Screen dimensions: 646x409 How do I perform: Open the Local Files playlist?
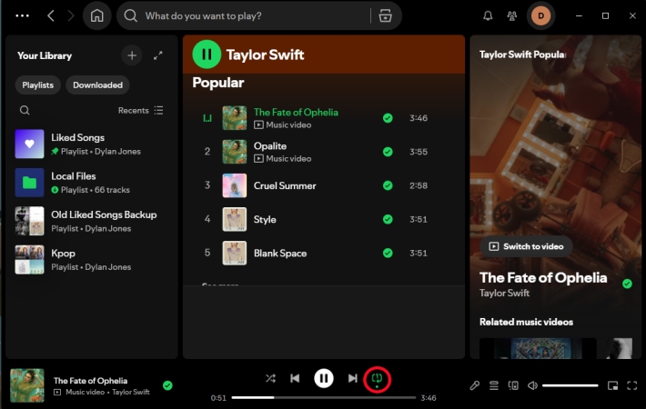[92, 183]
